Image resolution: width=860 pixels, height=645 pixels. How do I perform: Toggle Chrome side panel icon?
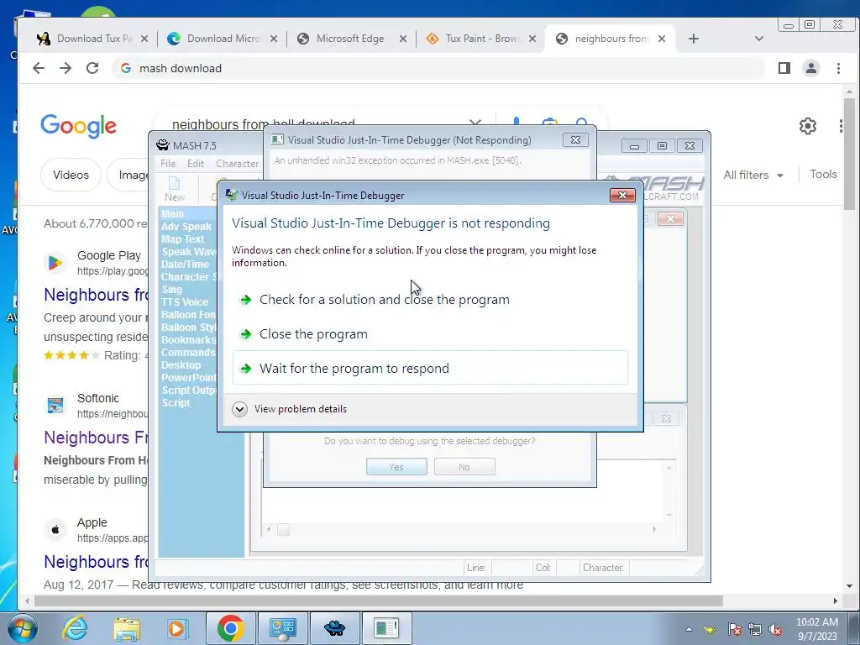[x=784, y=68]
